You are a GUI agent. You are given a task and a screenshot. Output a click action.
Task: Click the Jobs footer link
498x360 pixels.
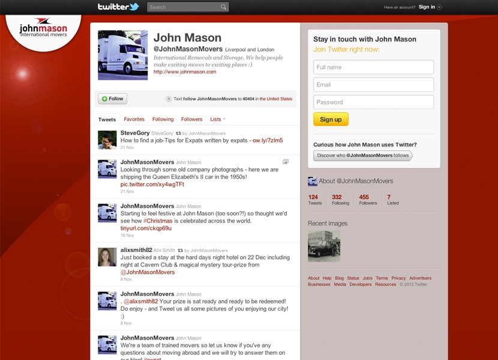coord(367,278)
